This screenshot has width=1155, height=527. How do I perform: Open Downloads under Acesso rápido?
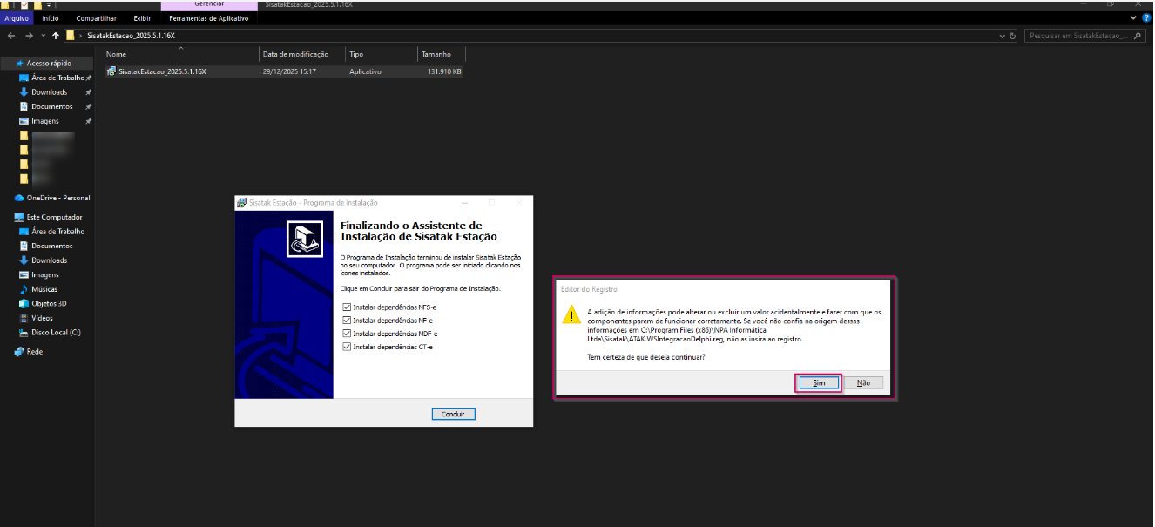pyautogui.click(x=50, y=91)
